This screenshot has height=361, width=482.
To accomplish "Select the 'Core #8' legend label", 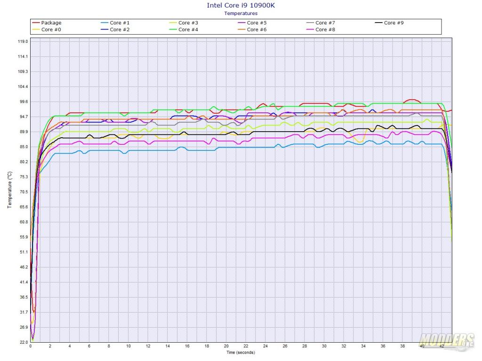I will click(x=325, y=30).
